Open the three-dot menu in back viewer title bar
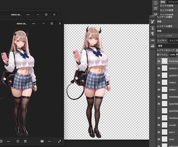 (x=28, y=15)
